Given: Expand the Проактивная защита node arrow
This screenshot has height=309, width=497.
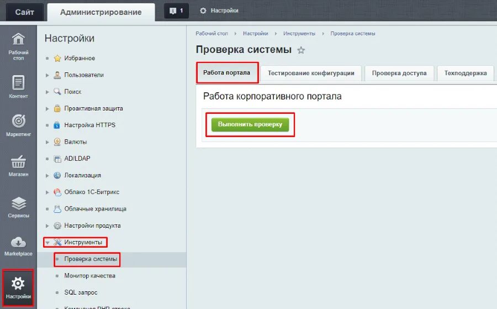Looking at the screenshot, I should (47, 108).
